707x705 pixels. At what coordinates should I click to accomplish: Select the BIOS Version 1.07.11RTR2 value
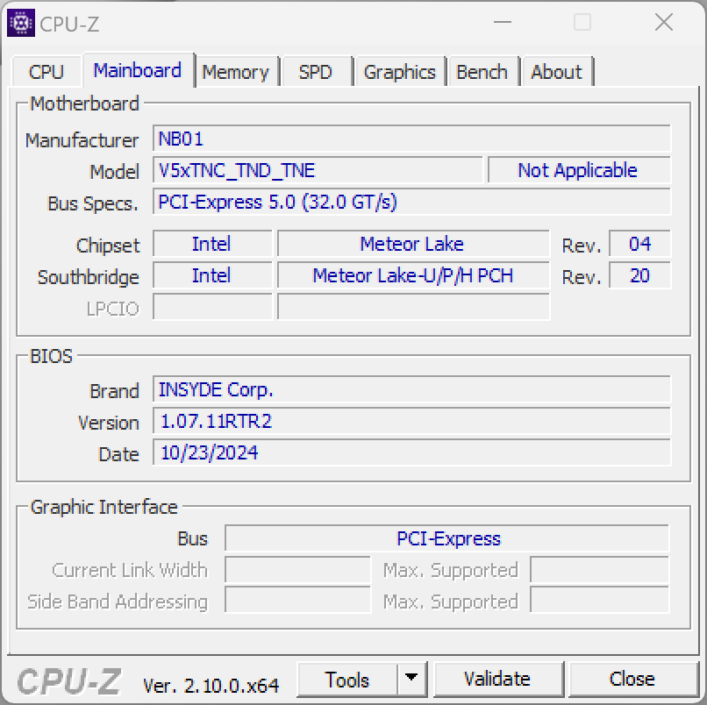tap(411, 421)
